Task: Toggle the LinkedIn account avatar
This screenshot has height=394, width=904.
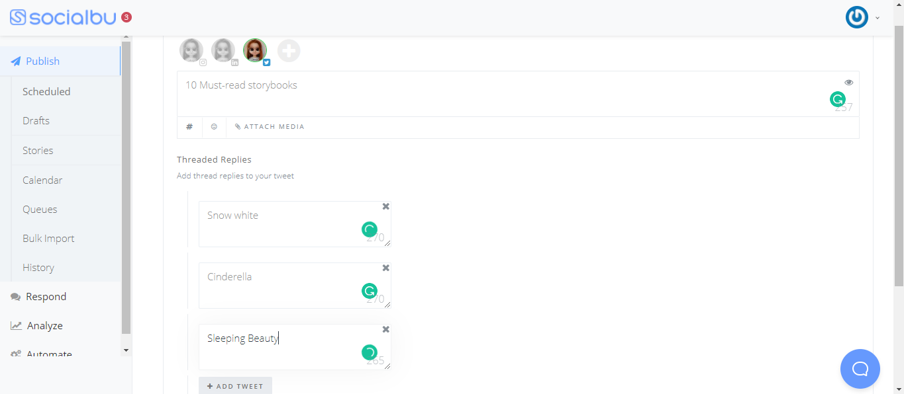Action: [224, 51]
